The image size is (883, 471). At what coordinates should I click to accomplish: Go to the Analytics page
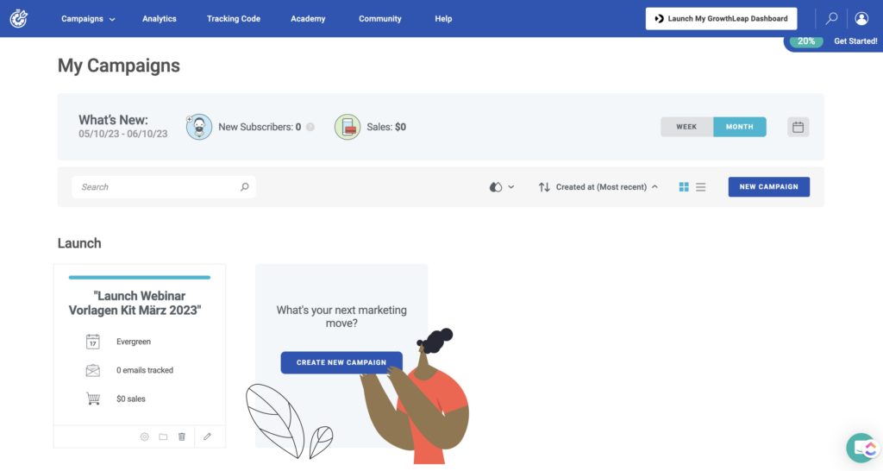click(x=160, y=19)
